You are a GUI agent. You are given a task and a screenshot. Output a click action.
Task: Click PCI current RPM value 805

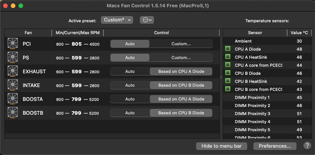pyautogui.click(x=77, y=44)
